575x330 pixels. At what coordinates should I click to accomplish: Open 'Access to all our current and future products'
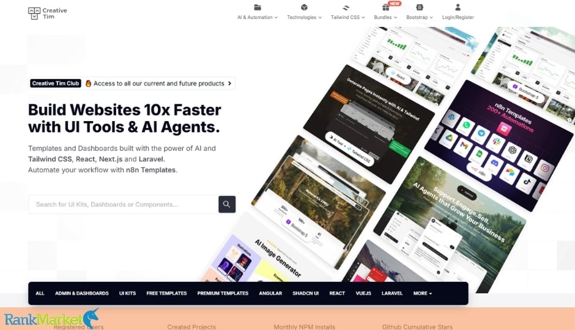(159, 84)
